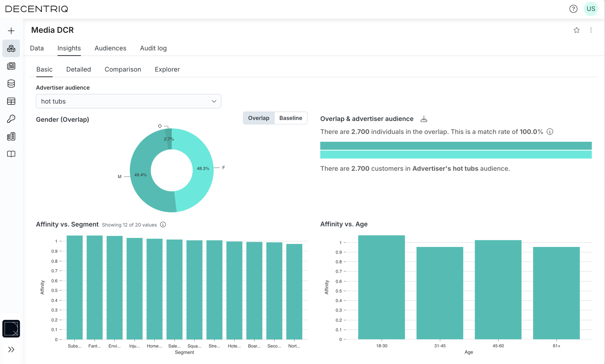Open the newspaper icon in sidebar
The image size is (605, 364).
(11, 66)
